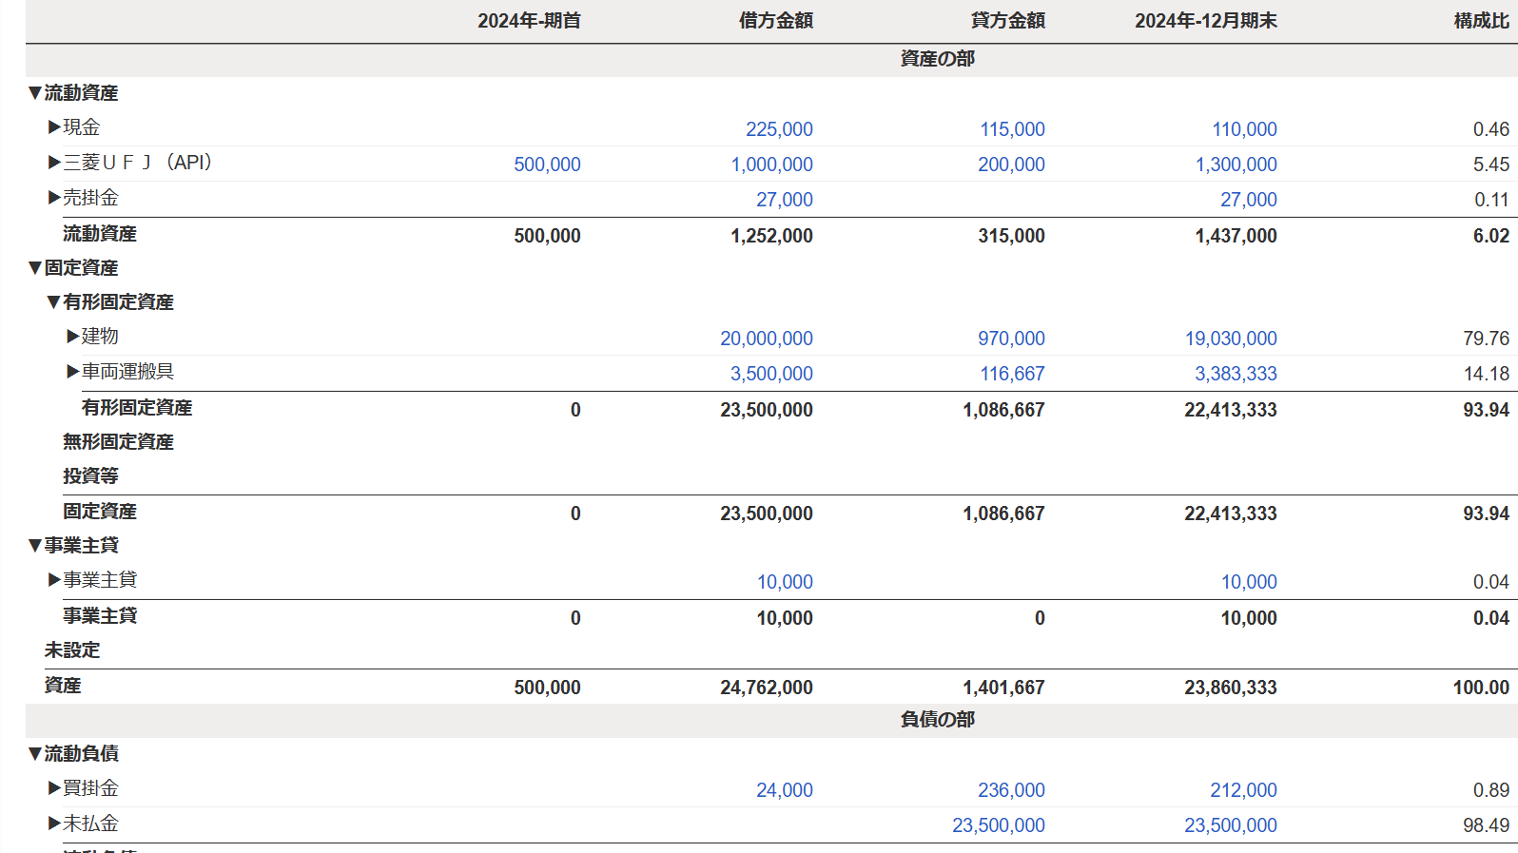The image size is (1518, 853).
Task: Open 買掛金 ending balance 212,000
Action: 1243,790
